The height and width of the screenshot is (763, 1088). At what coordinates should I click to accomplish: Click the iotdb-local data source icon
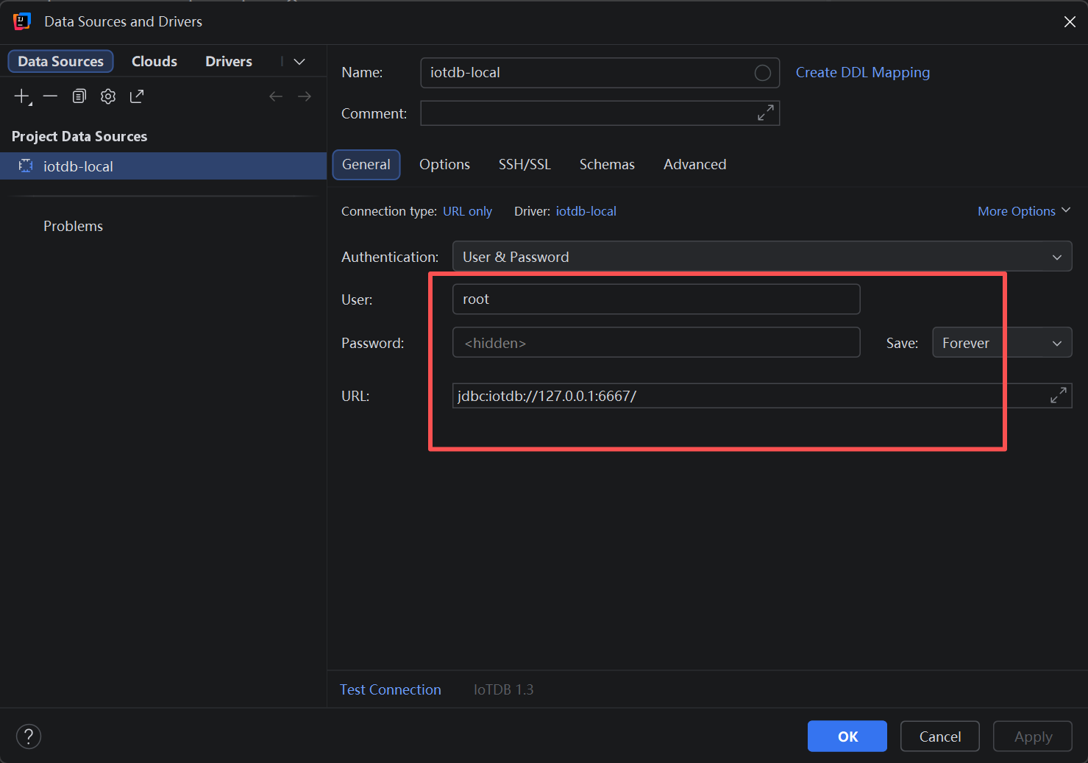[26, 166]
